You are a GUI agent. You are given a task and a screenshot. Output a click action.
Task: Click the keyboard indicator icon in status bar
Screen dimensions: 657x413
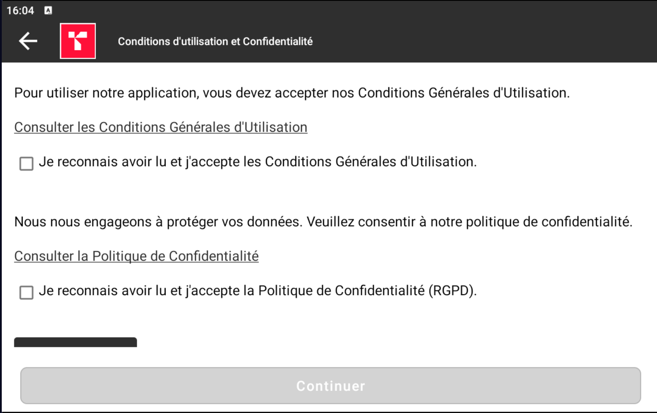[48, 11]
